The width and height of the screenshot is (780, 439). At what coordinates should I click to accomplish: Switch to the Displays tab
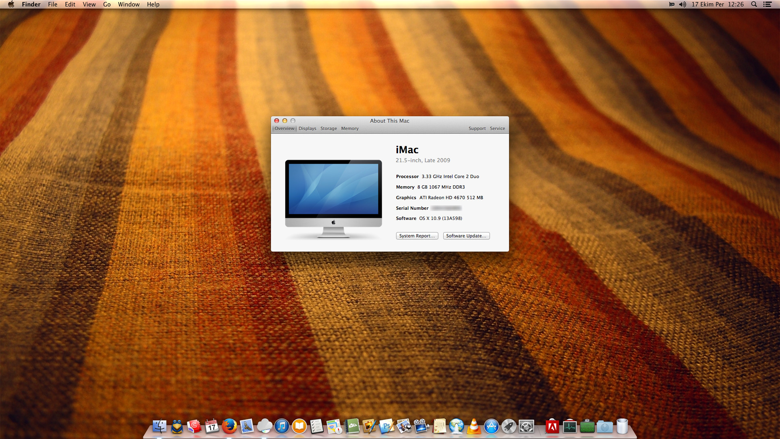point(308,128)
